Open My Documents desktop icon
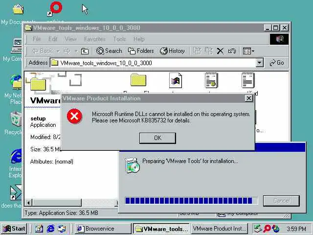The width and height of the screenshot is (313, 235). coord(18,9)
